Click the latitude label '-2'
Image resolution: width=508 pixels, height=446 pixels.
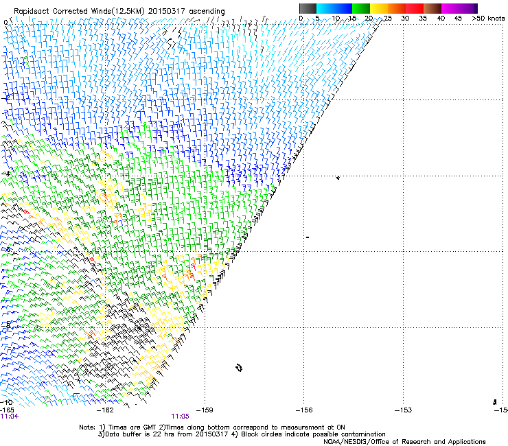coord(6,98)
